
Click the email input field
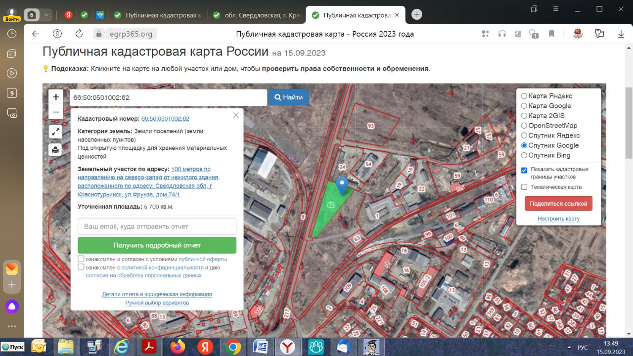tap(157, 226)
